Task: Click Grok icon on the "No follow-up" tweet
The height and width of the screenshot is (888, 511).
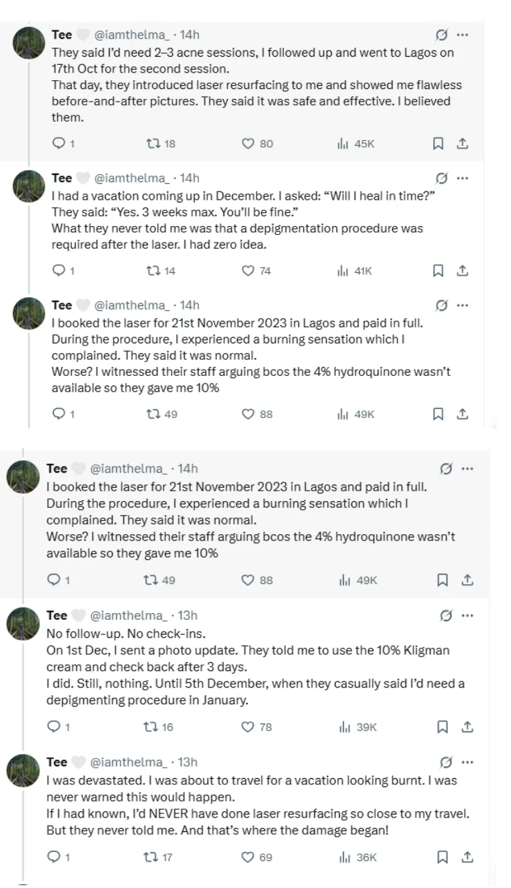Action: tap(446, 615)
